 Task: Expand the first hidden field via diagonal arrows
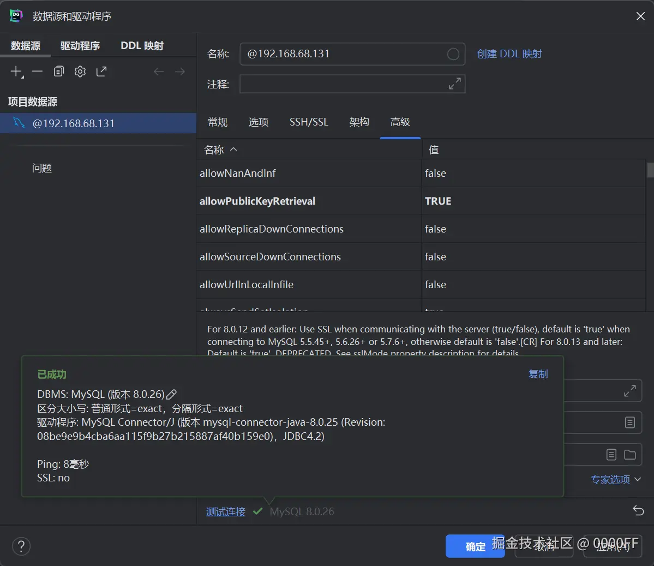click(630, 391)
